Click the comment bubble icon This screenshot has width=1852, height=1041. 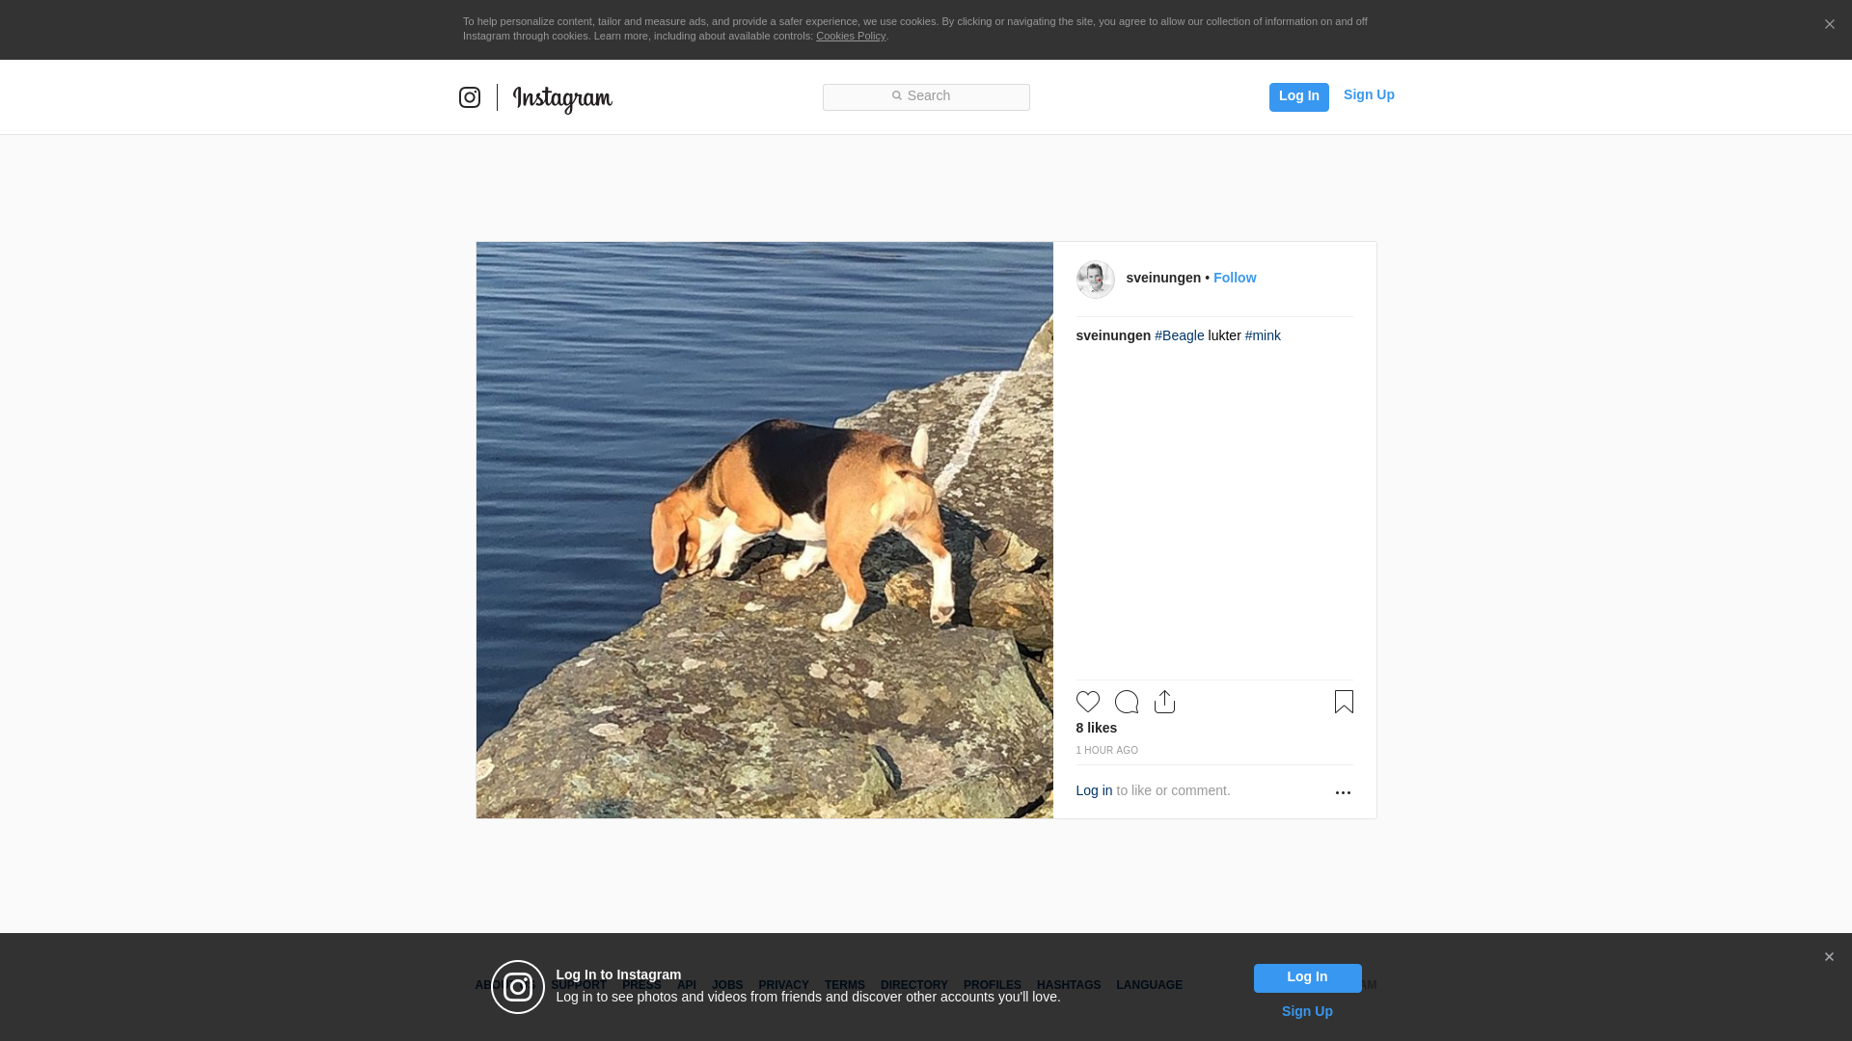[x=1127, y=702]
